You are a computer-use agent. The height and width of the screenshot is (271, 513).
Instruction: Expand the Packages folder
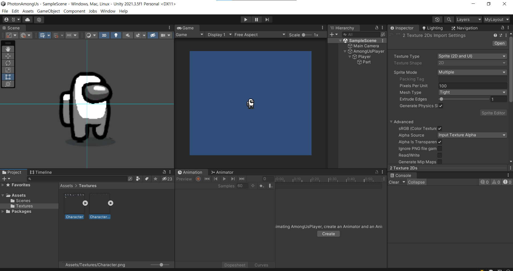pos(3,211)
